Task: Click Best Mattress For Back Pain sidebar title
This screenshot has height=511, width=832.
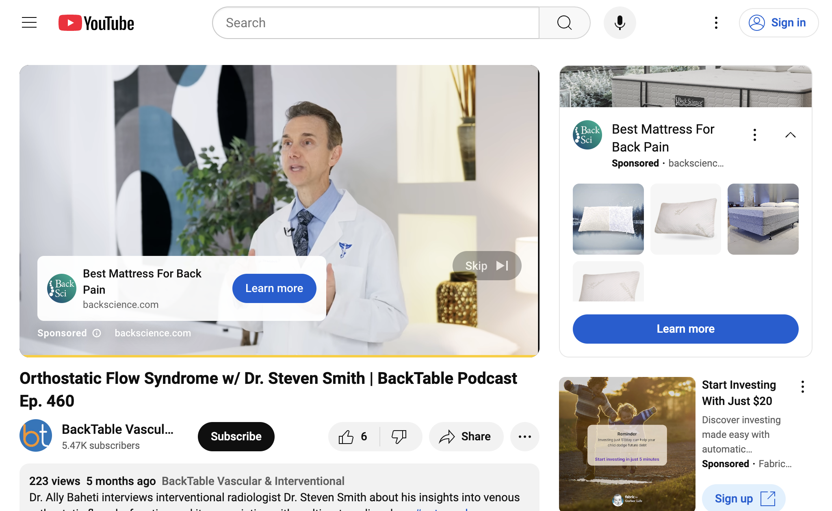Action: pos(663,138)
